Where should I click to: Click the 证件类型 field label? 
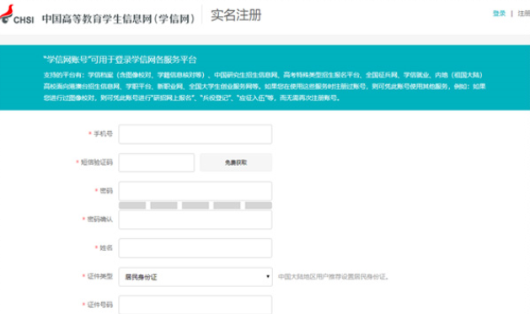click(100, 276)
